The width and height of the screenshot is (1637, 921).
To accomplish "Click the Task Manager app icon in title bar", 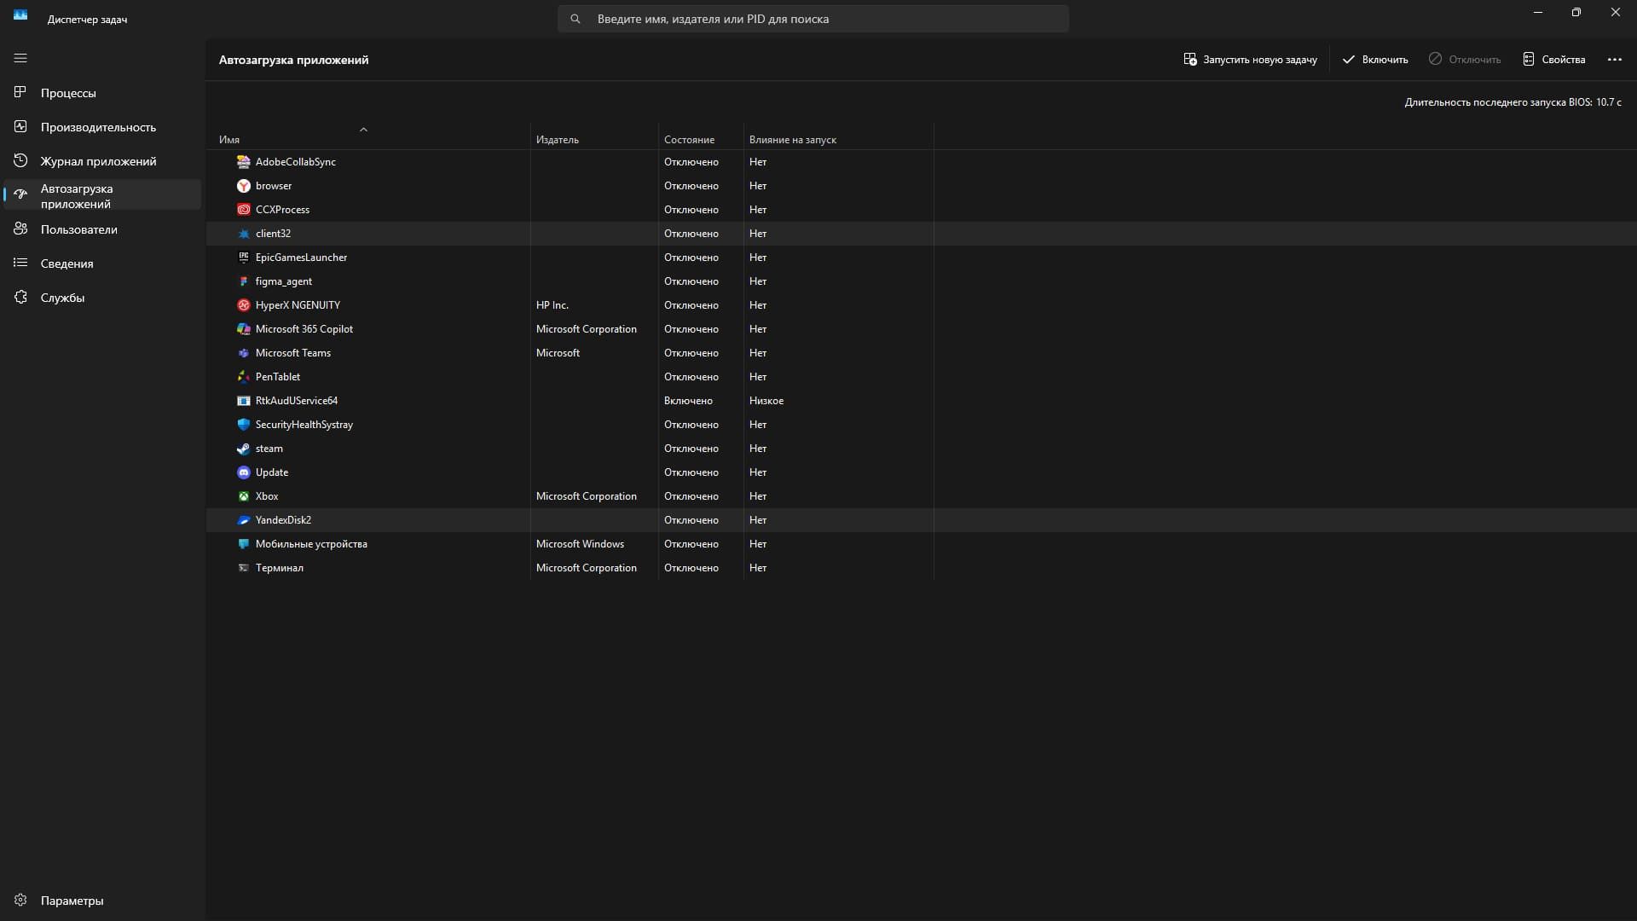I will click(20, 14).
